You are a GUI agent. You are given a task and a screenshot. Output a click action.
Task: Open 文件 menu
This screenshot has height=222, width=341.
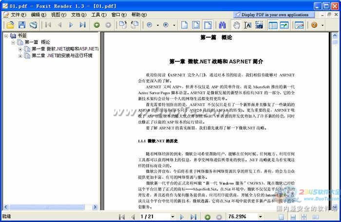point(19,15)
